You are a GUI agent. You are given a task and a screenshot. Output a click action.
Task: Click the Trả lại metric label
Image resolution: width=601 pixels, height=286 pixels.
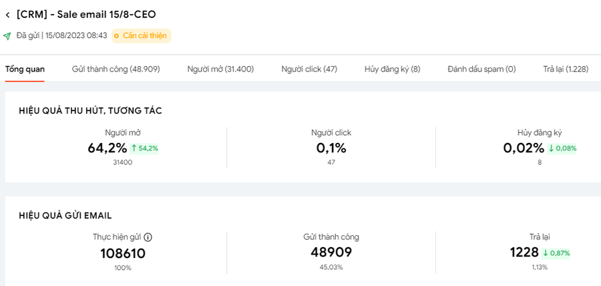(540, 237)
